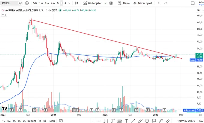Click the small logo before AVRUPA YATIRIM
This screenshot has height=123, width=204.
pos(3,10)
